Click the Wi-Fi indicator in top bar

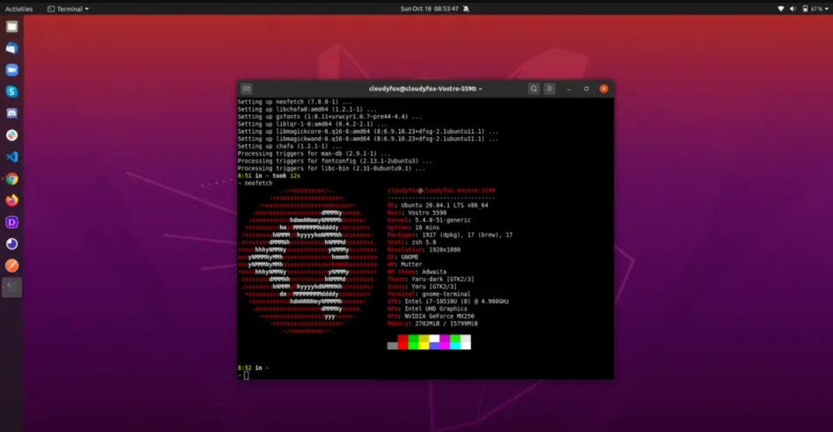(x=781, y=8)
